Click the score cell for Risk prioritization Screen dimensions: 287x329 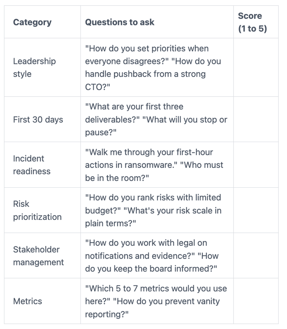[256, 210]
